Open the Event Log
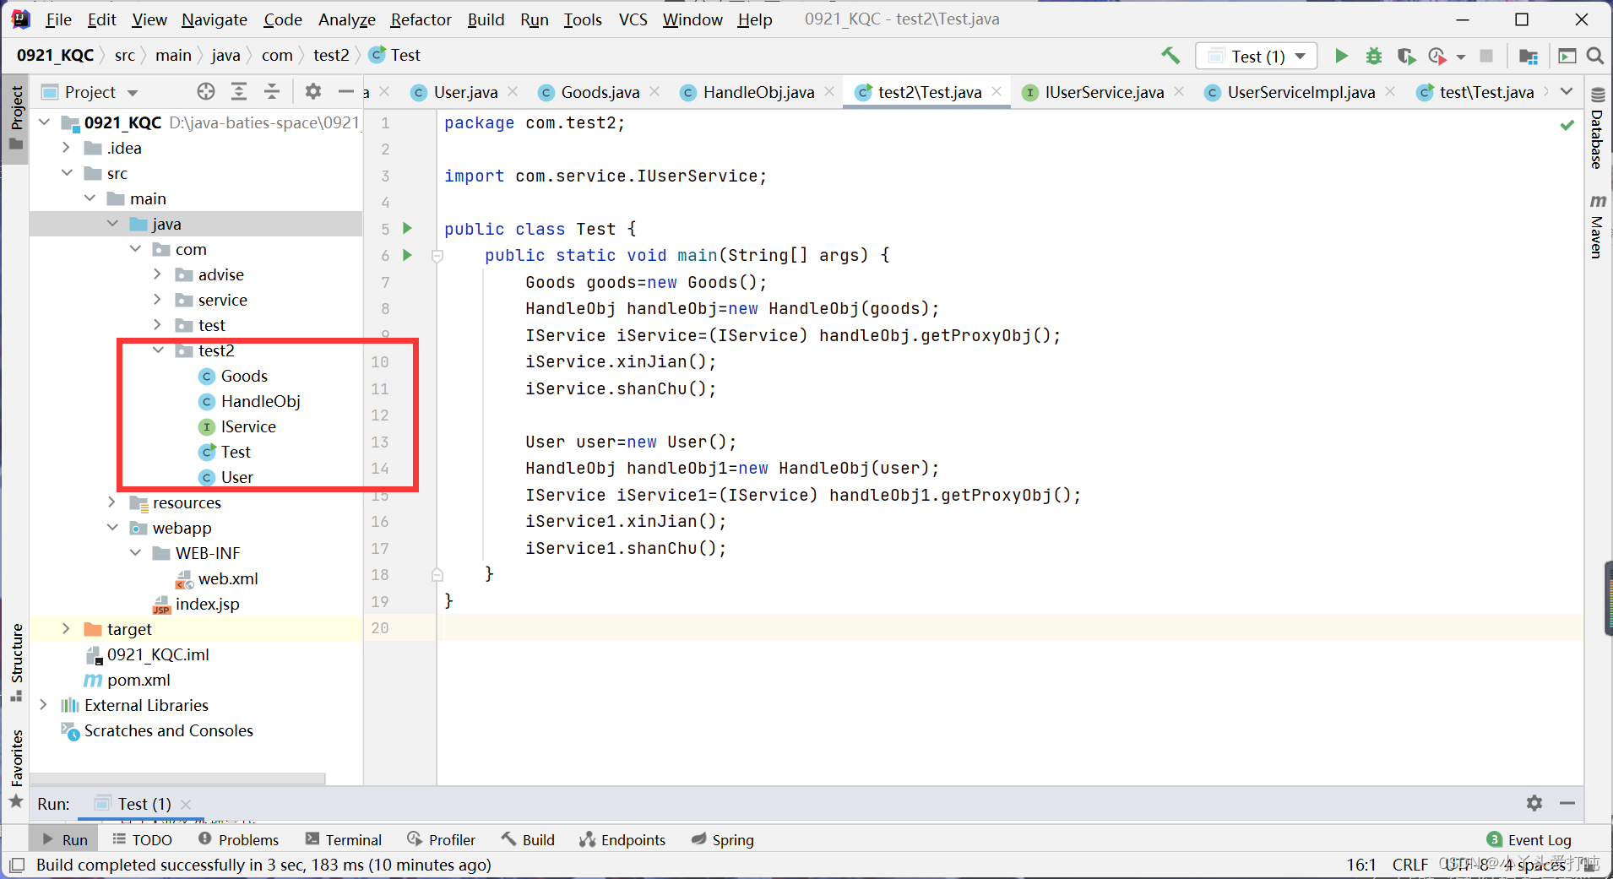The width and height of the screenshot is (1613, 879). (1529, 839)
